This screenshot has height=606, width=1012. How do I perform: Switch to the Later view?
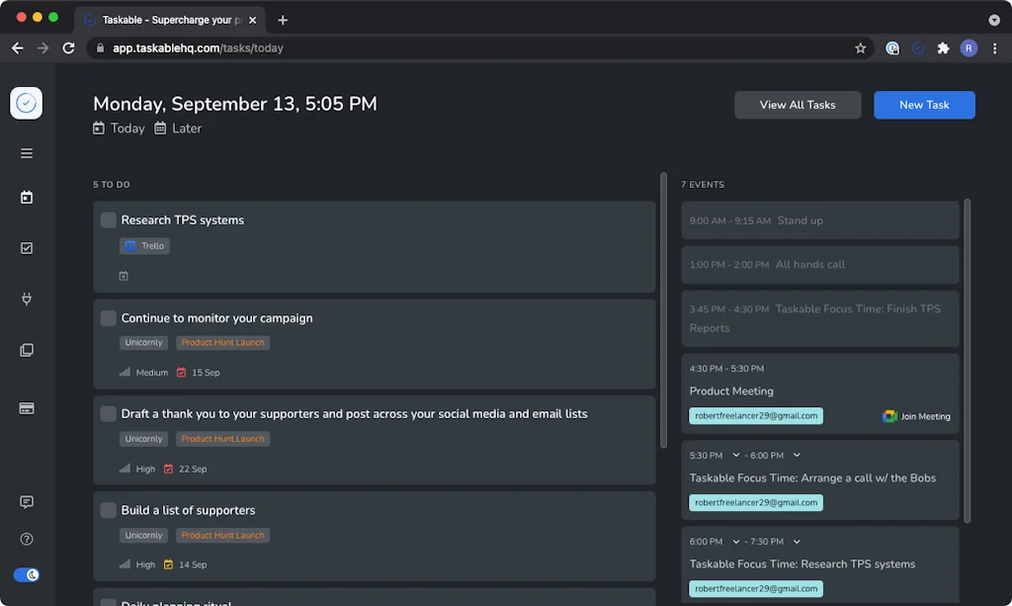tap(186, 128)
